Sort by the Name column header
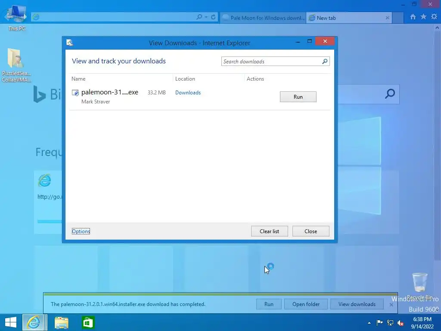The image size is (441, 331). [78, 79]
